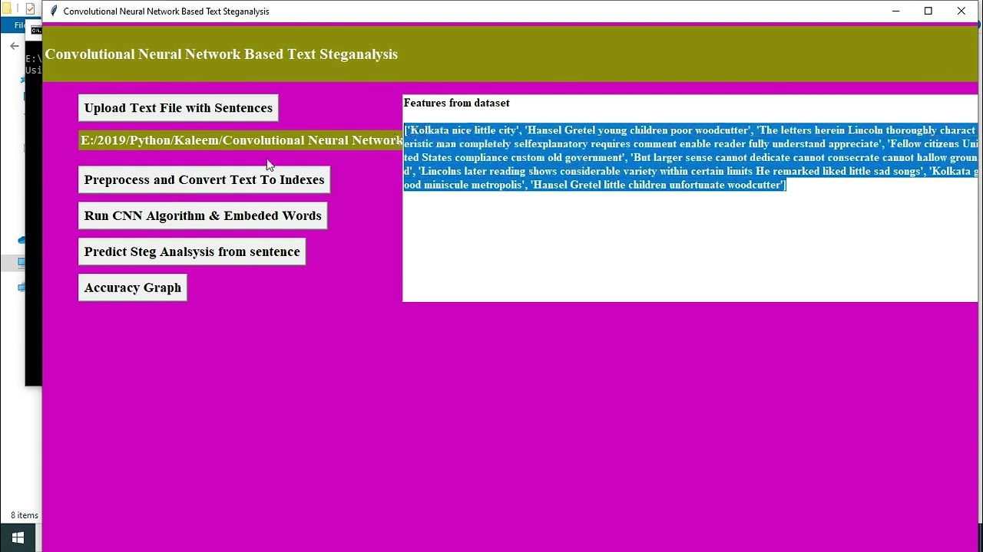The width and height of the screenshot is (983, 552).
Task: Select This PC icon in navigation pane
Action: click(x=22, y=262)
